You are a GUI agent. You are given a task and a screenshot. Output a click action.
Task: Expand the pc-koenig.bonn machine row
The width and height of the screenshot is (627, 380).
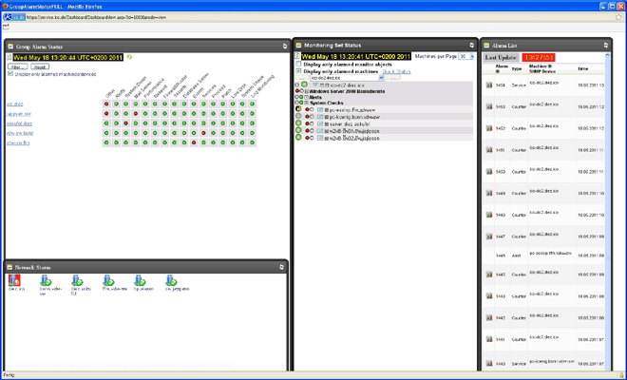coord(326,117)
